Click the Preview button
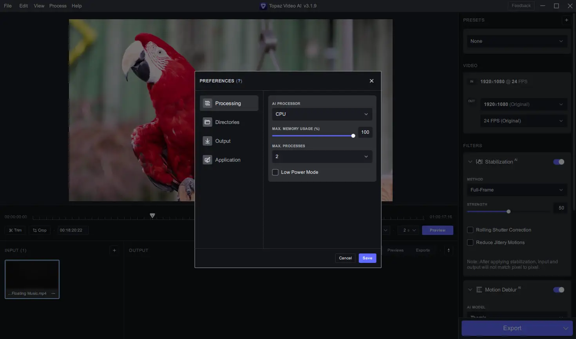Image resolution: width=576 pixels, height=339 pixels. [437, 230]
